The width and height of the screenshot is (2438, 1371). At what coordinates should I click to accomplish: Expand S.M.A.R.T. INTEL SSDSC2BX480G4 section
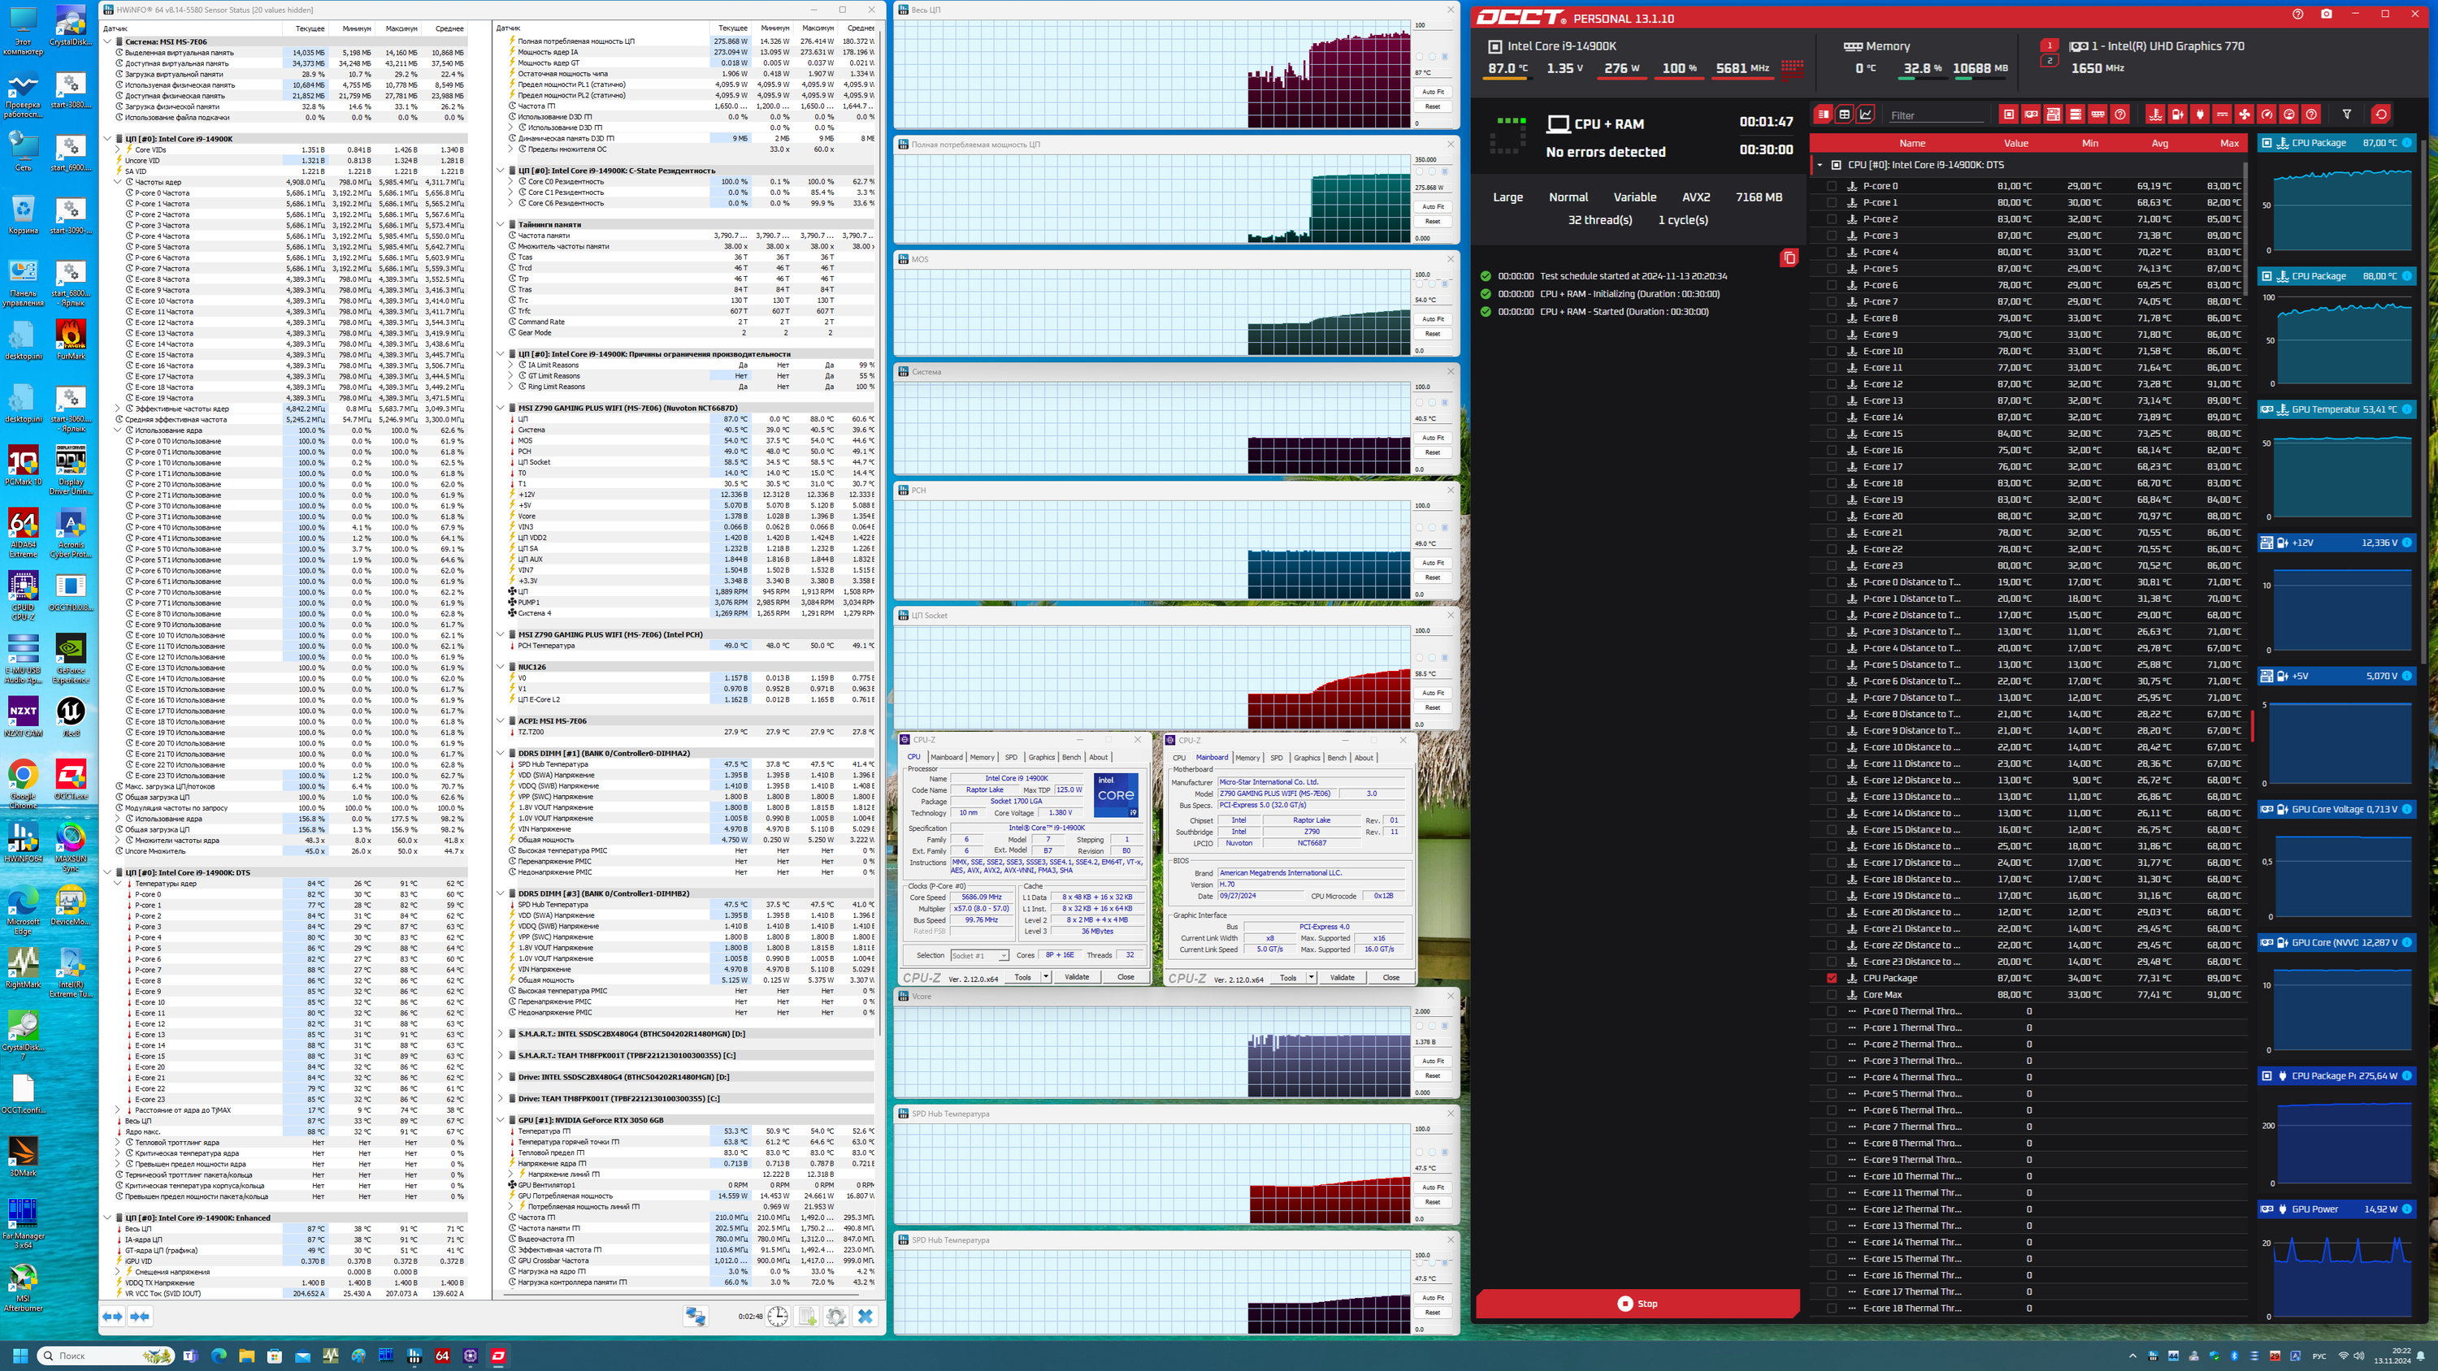click(x=501, y=1033)
